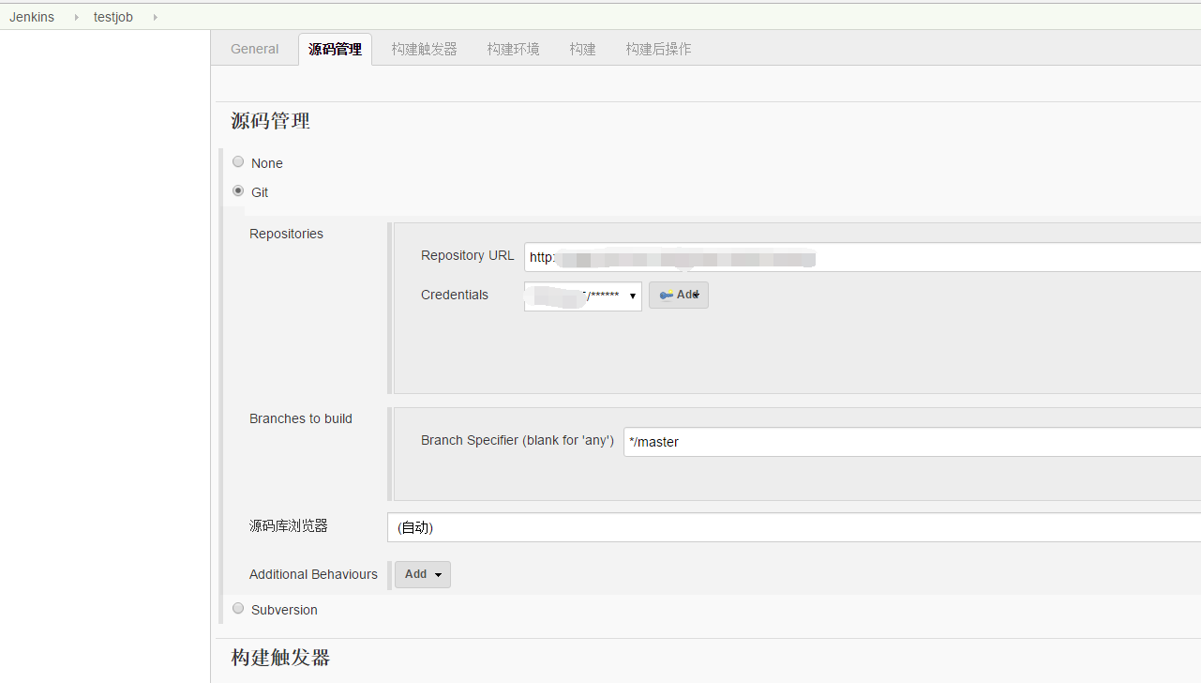
Task: Click into the Repository URL field
Action: [x=863, y=257]
